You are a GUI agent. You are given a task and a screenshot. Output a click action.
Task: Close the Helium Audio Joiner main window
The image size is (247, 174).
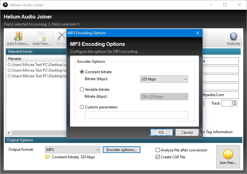point(239,5)
